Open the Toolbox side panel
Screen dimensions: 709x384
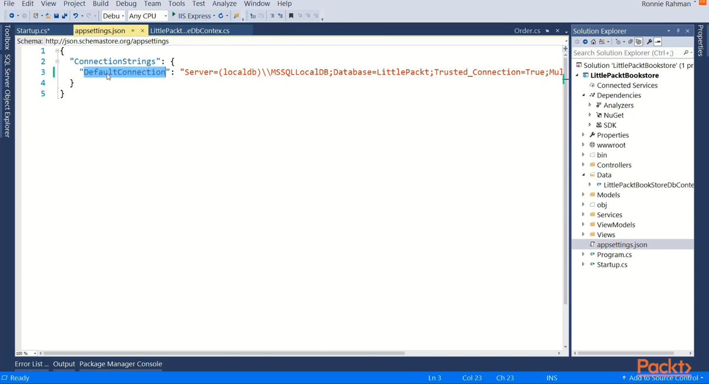[7, 37]
